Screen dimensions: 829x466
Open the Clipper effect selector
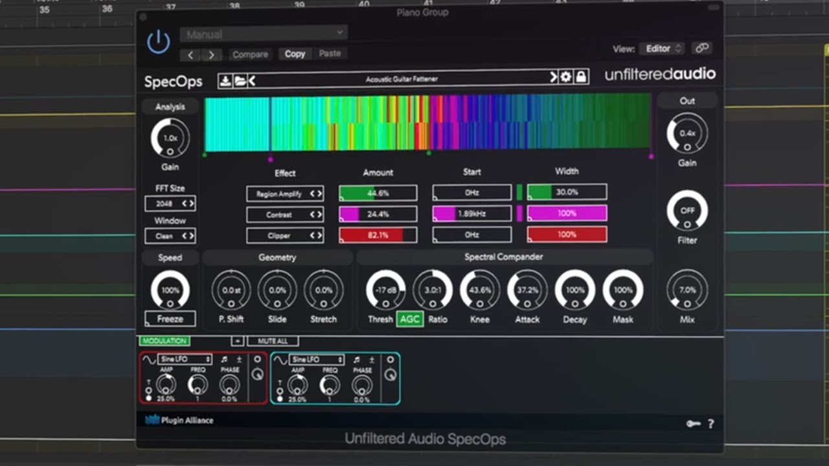(x=285, y=236)
